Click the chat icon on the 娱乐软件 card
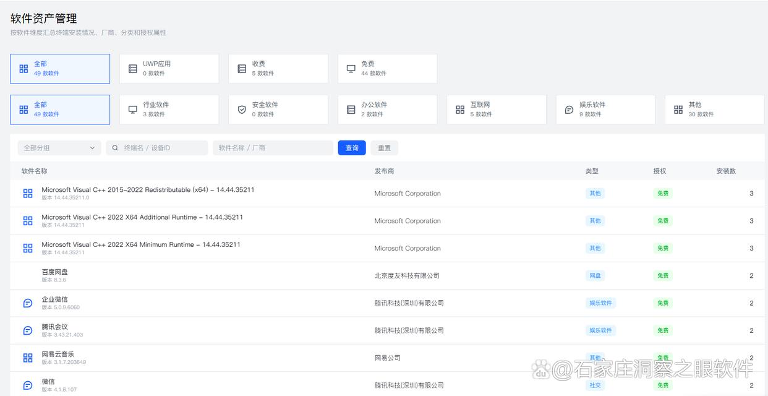 (x=569, y=110)
